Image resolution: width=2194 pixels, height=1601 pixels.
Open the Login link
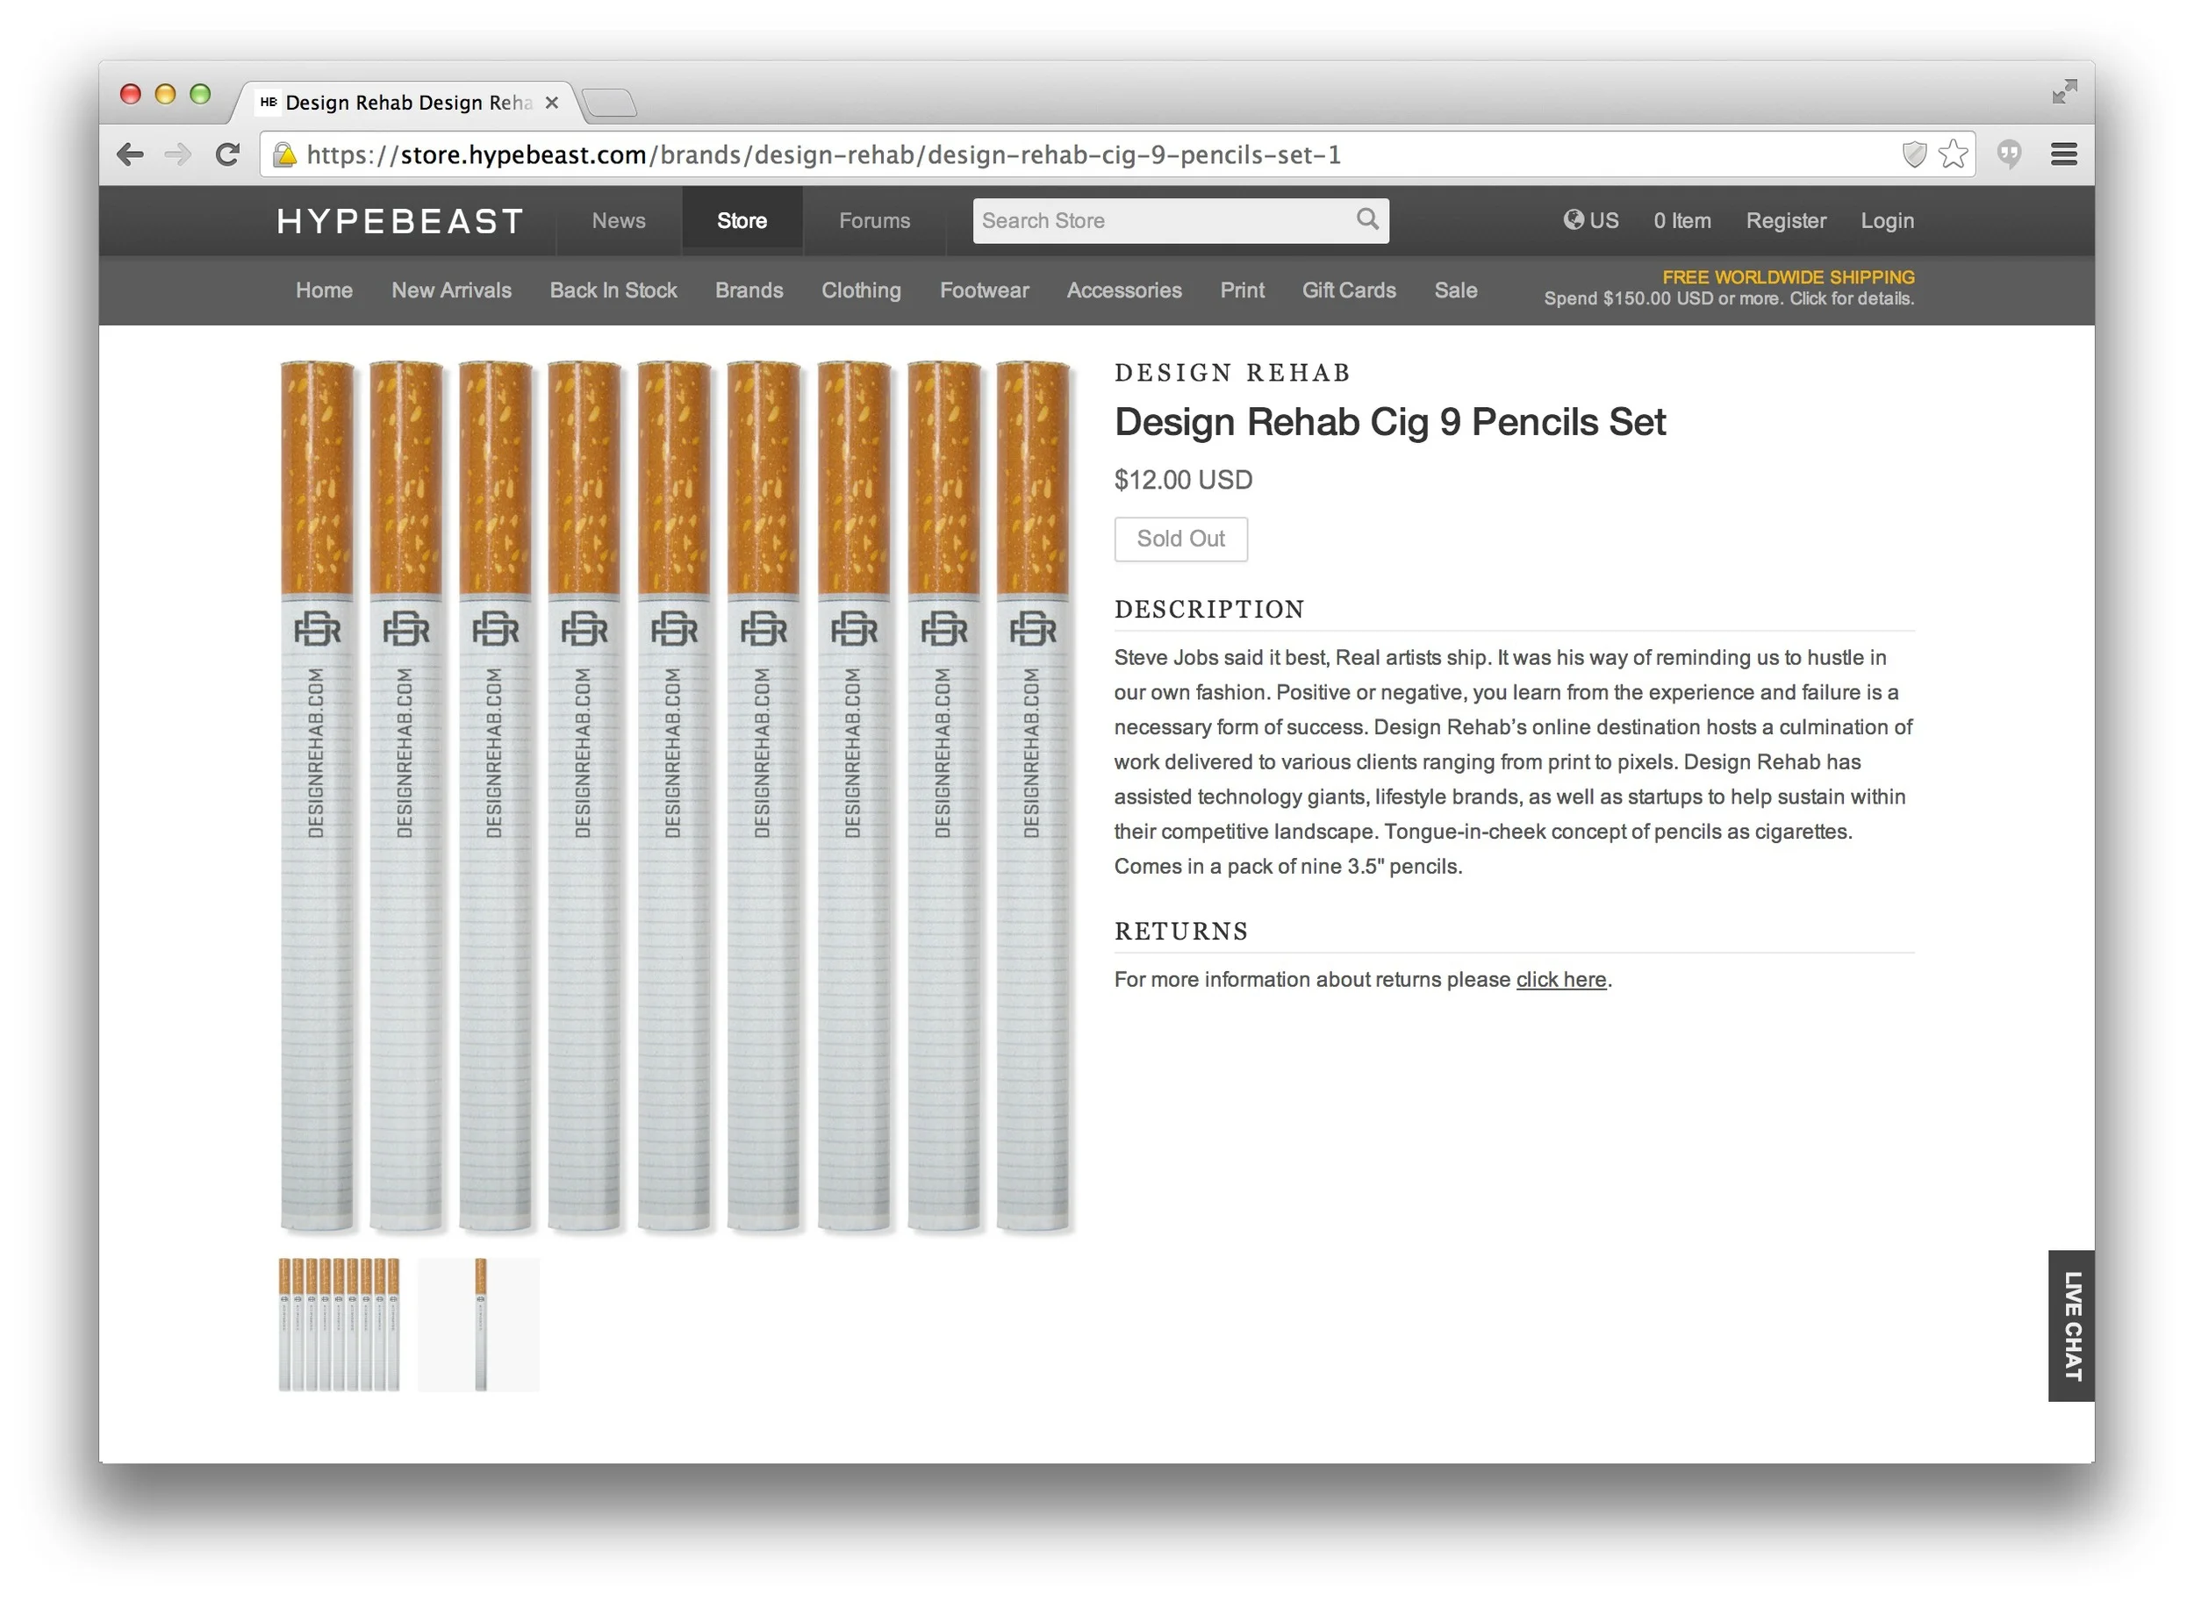[x=1886, y=221]
